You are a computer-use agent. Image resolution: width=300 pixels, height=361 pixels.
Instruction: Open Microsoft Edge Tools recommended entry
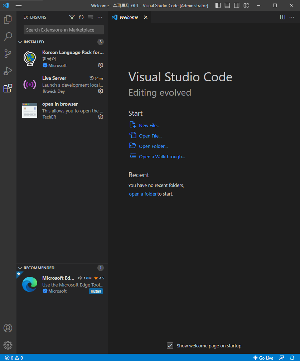[62, 284]
